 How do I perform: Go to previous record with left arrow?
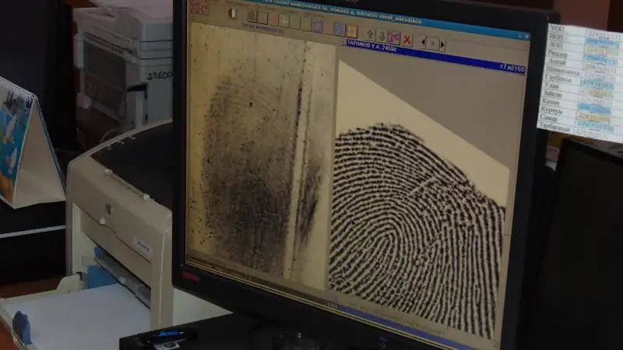click(424, 42)
